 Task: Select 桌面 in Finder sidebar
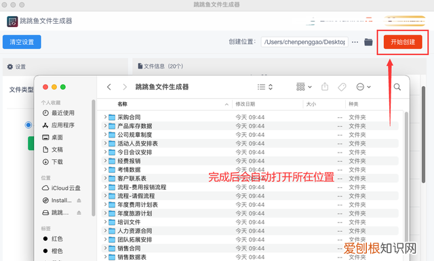click(x=53, y=138)
